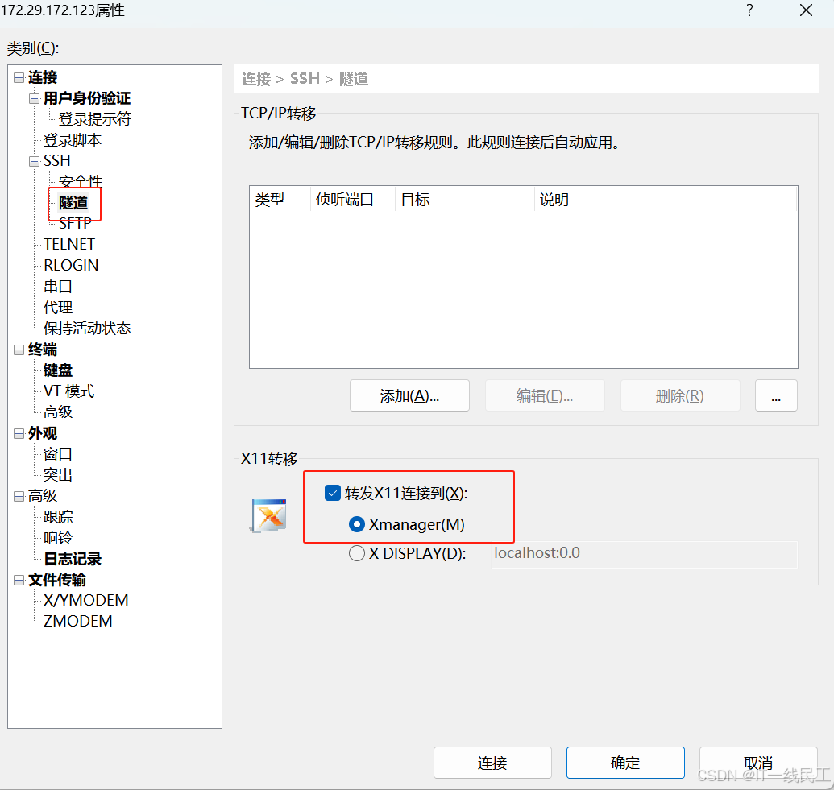The height and width of the screenshot is (790, 834).
Task: Collapse the 文件传输 tree node
Action: point(19,580)
